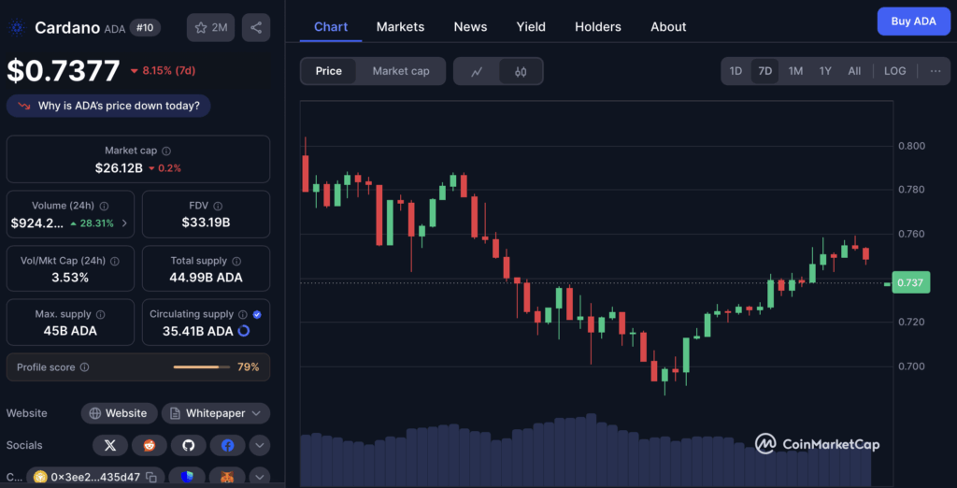Image resolution: width=957 pixels, height=488 pixels.
Task: Open Cardano's Facebook social link
Action: (227, 445)
